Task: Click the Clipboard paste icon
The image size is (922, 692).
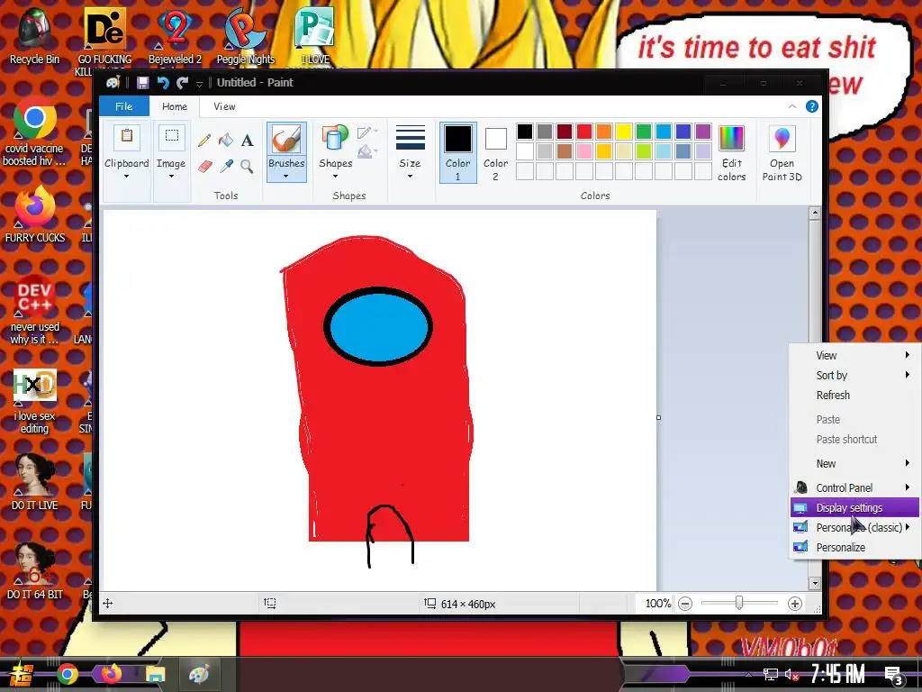Action: pyautogui.click(x=126, y=138)
